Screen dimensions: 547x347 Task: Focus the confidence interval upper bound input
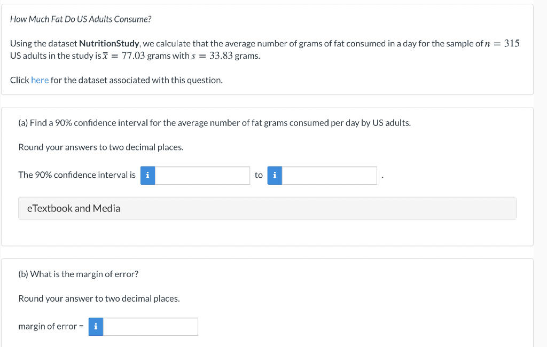click(x=329, y=175)
